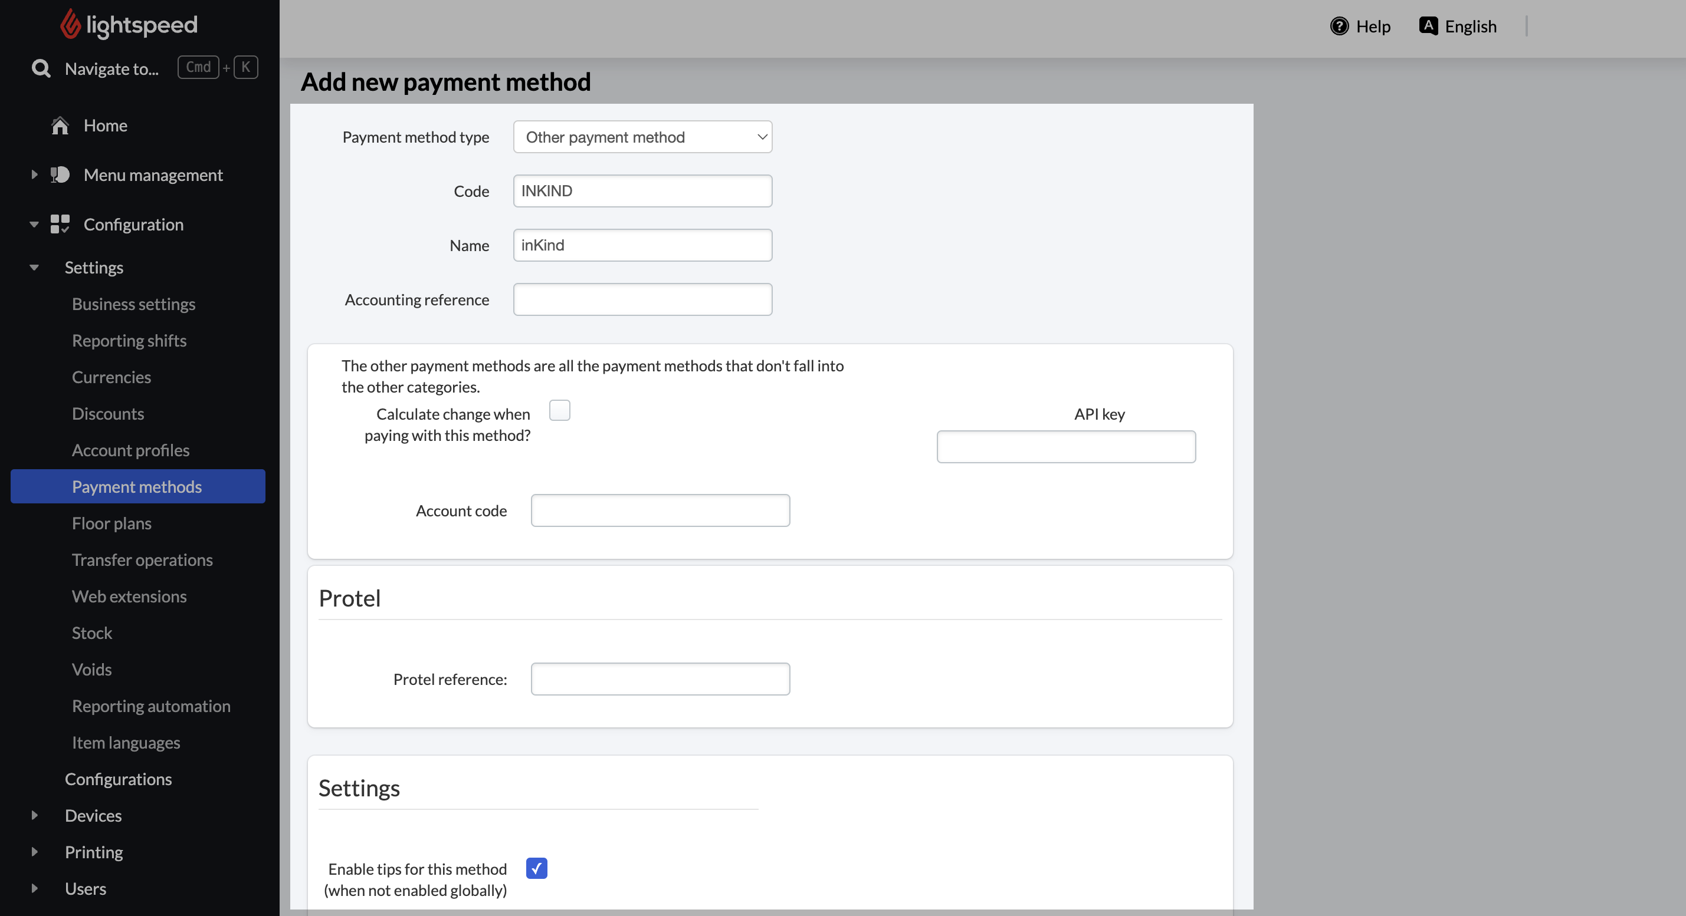Viewport: 1686px width, 916px height.
Task: Click the K shortcut key badge
Action: (246, 67)
